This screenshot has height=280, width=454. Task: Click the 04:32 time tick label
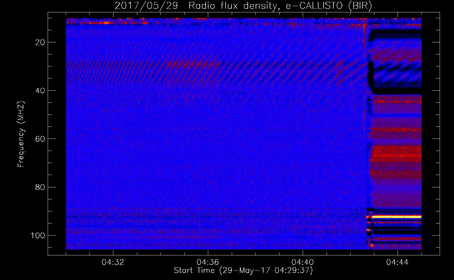[x=113, y=262]
